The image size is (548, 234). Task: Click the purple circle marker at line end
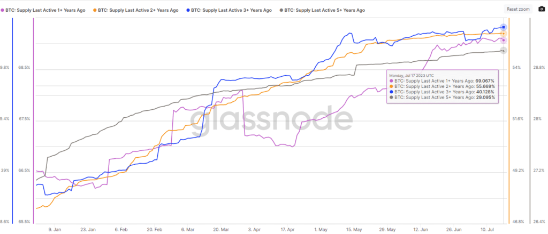point(503,40)
